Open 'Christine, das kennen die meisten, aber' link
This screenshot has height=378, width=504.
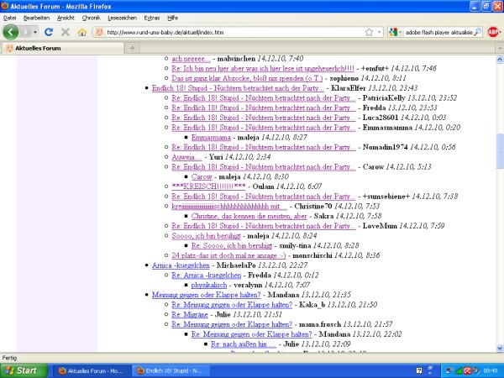[x=249, y=216]
